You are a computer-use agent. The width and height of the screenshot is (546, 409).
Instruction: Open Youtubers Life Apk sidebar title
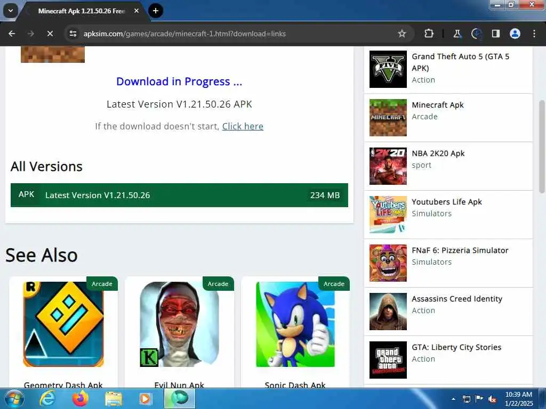[x=447, y=202]
